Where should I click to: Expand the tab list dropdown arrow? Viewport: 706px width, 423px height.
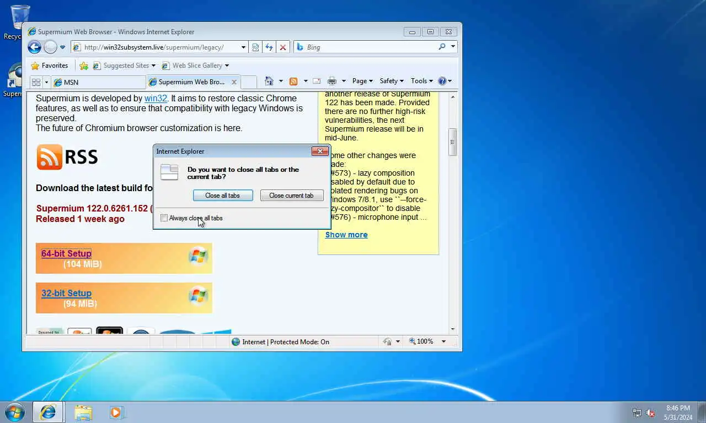tap(46, 82)
